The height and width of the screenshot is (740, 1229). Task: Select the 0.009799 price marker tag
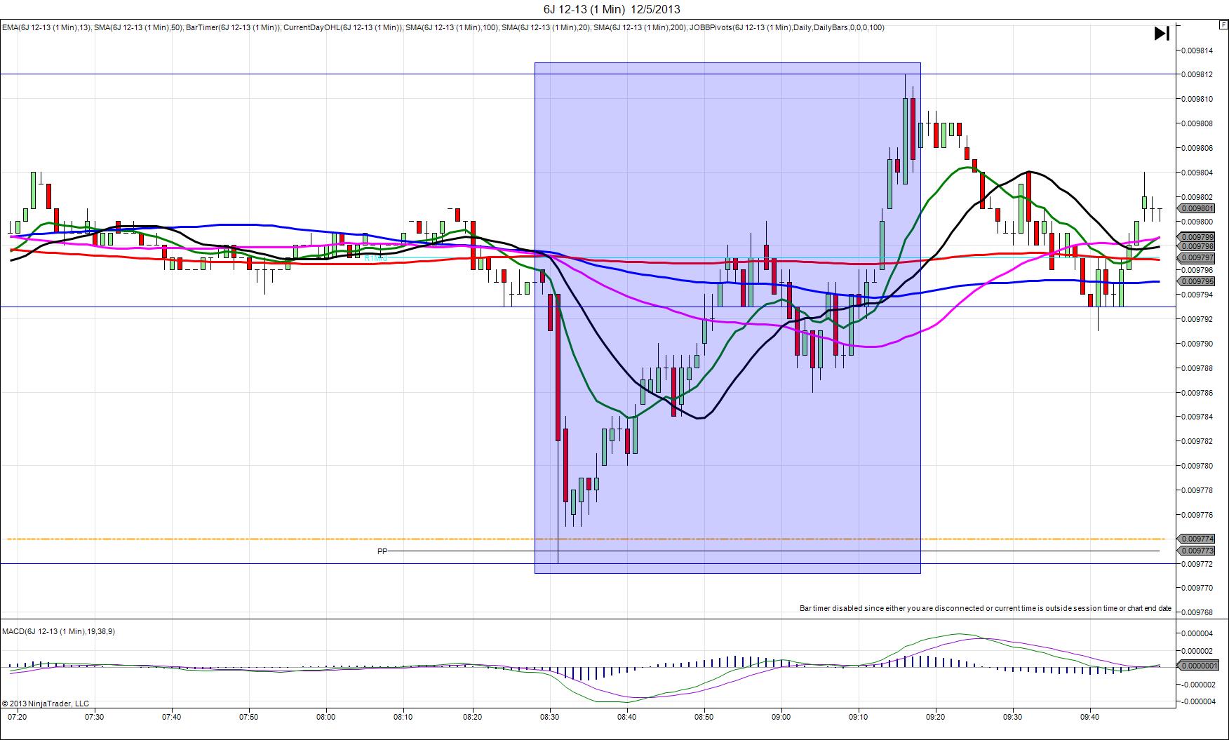tap(1196, 237)
